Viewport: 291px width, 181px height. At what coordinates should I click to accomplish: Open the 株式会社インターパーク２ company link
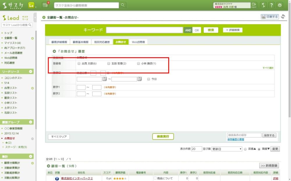click(x=77, y=178)
